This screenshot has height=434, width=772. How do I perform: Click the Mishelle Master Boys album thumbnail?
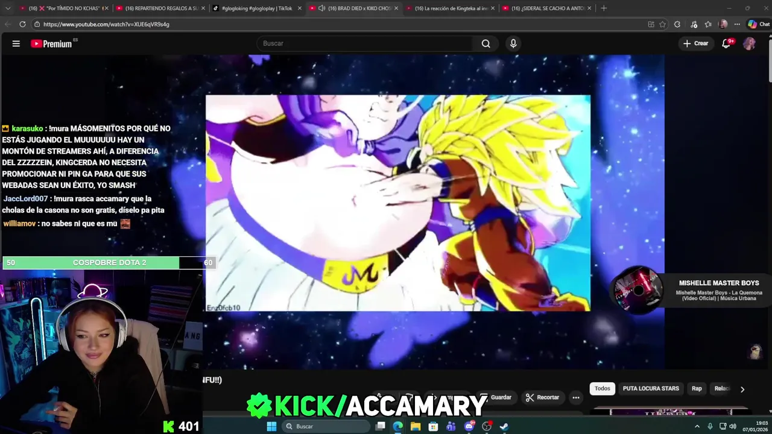638,290
